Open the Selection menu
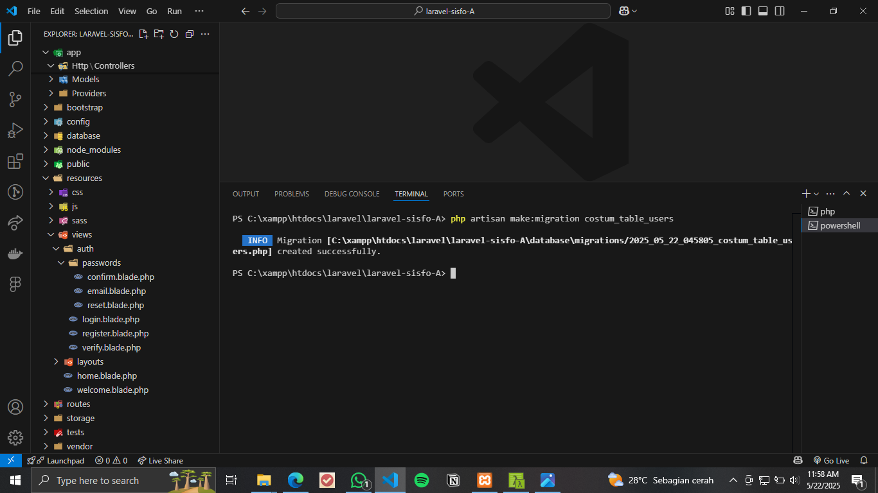 (91, 11)
